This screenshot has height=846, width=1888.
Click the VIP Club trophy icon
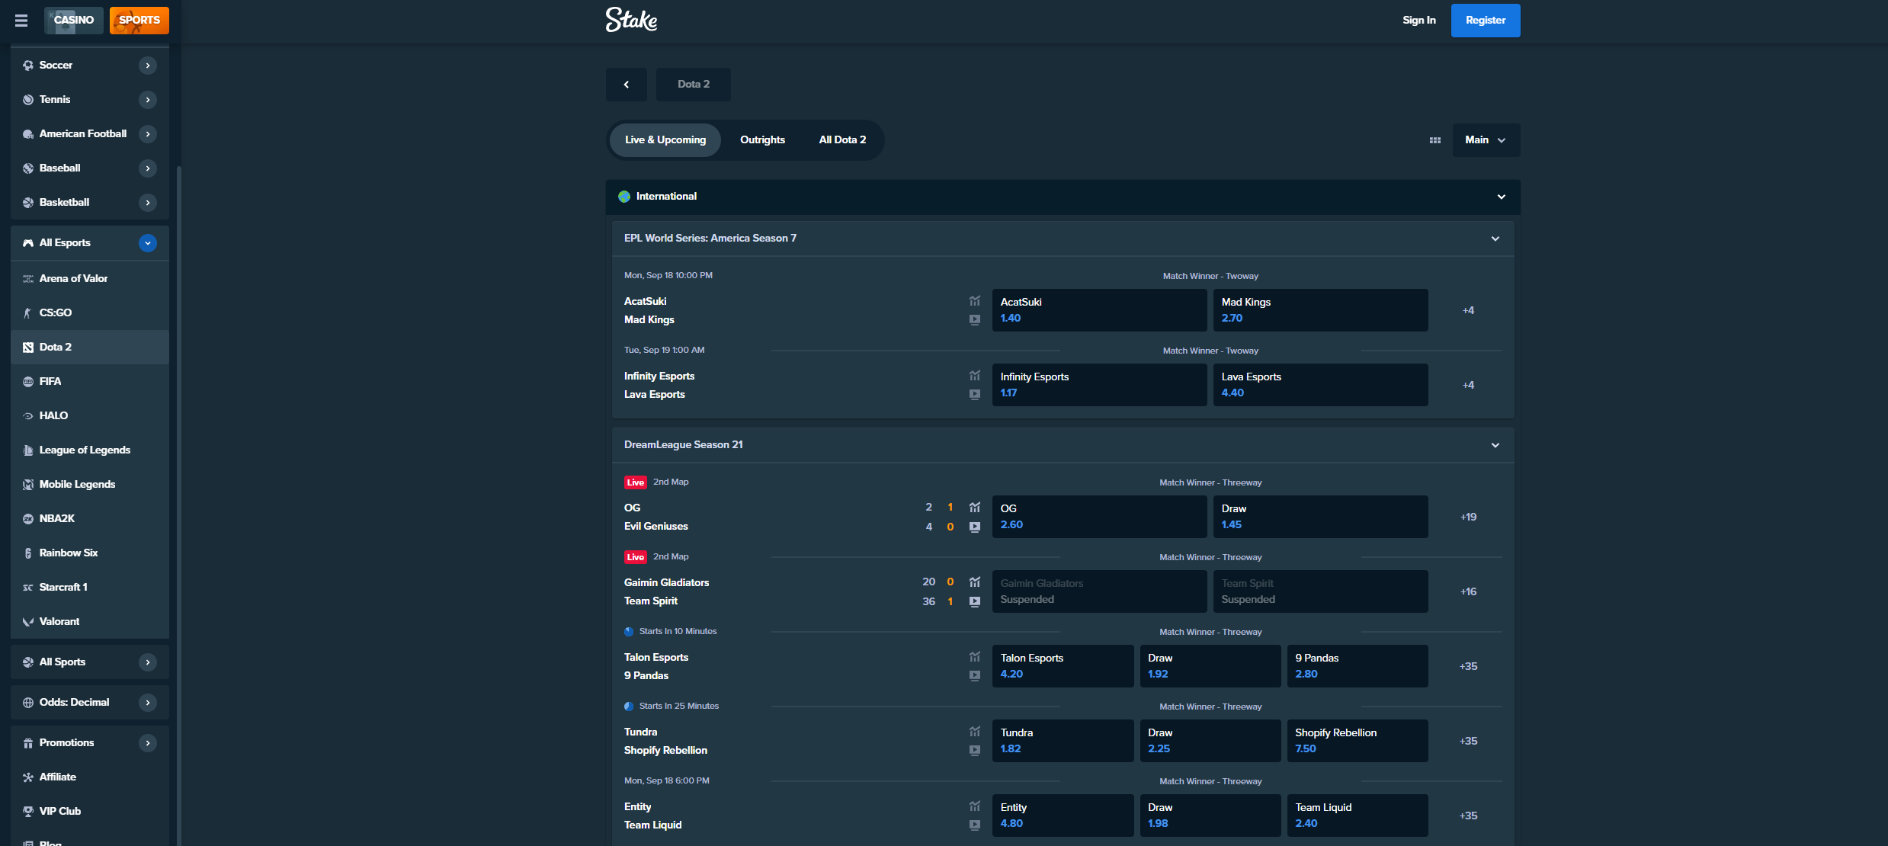(28, 812)
